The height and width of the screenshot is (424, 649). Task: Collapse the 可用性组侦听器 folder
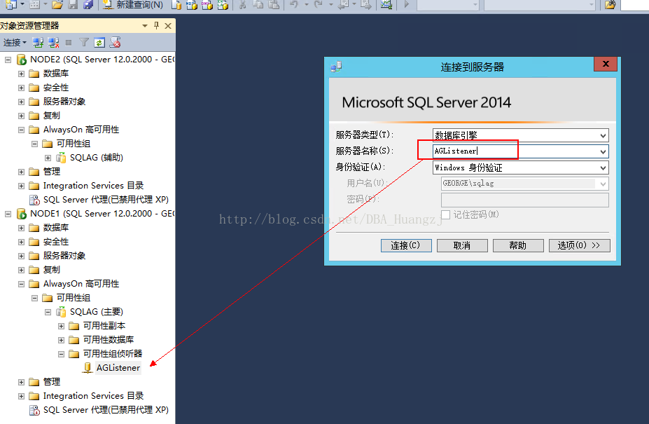(61, 355)
